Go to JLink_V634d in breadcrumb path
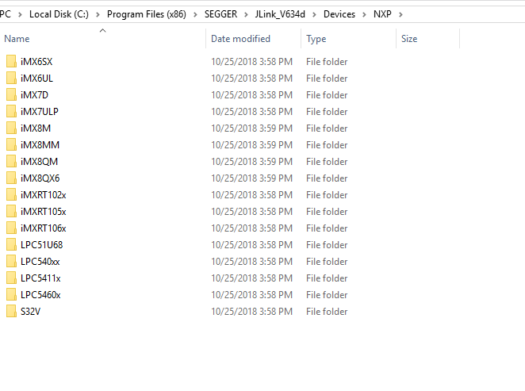The image size is (525, 391). click(280, 14)
